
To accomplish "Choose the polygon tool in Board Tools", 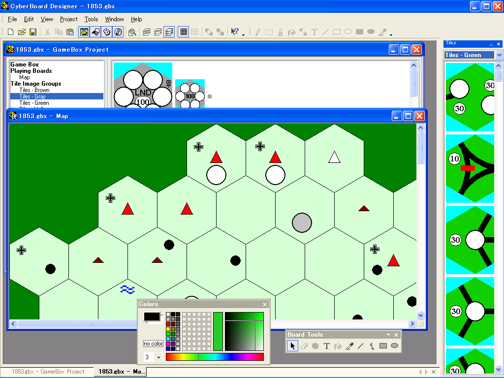I will pyautogui.click(x=372, y=346).
